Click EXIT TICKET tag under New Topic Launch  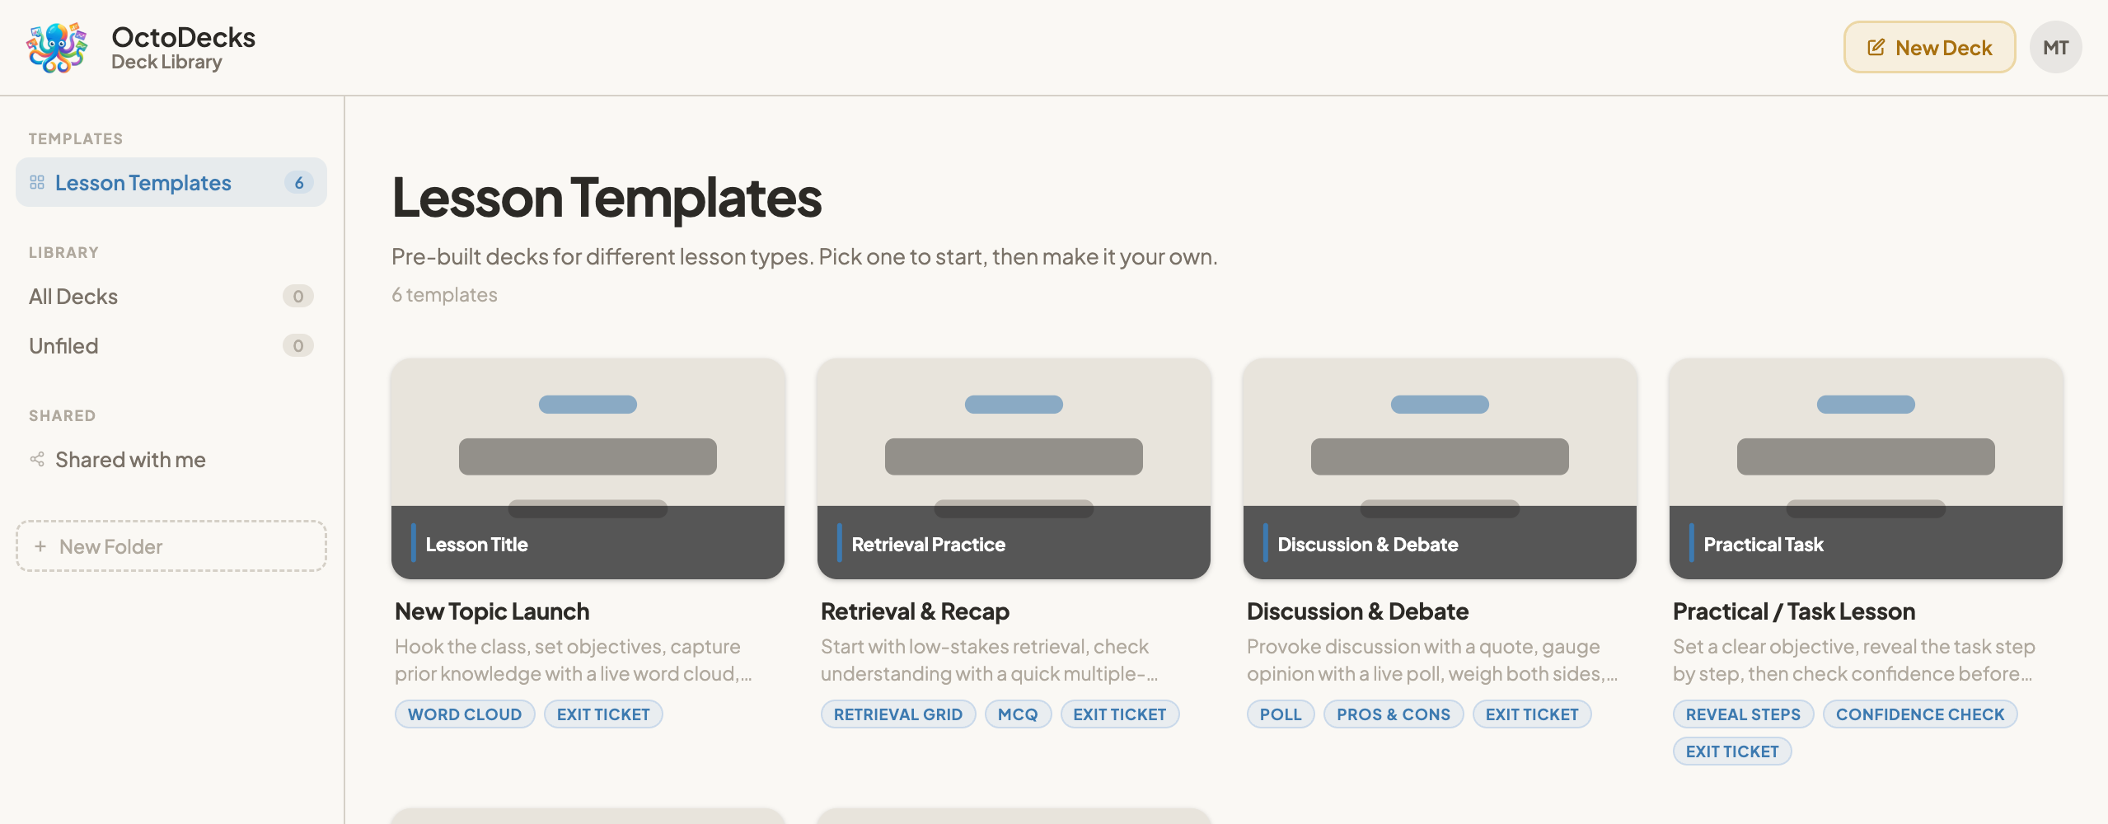[x=603, y=714]
